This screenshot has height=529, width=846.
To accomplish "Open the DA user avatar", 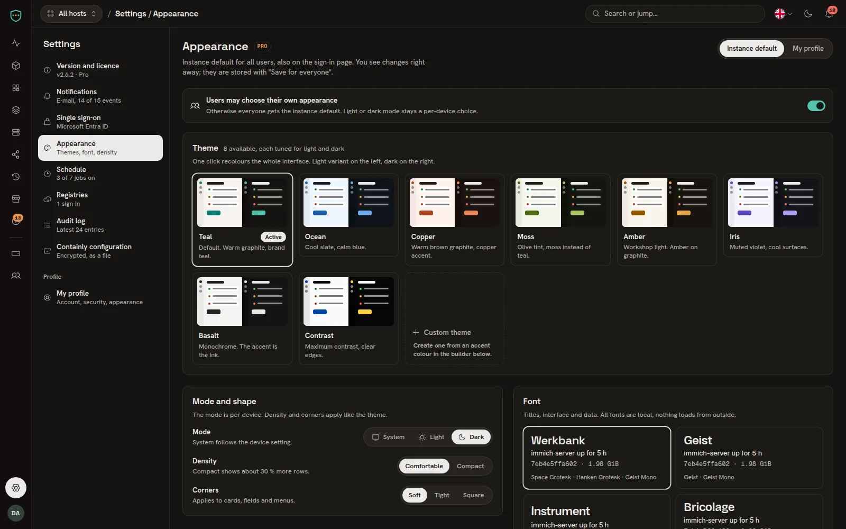I will (16, 513).
